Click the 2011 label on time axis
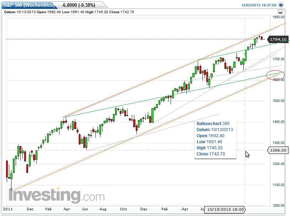Viewport: 290px width, 216px height. [x=8, y=209]
